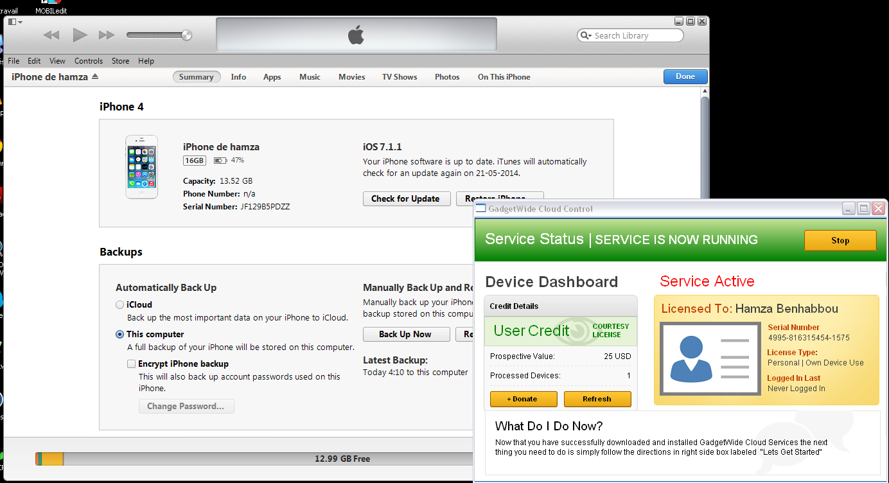
Task: Open the MOBILedit desktop shortcut
Action: [51, 7]
